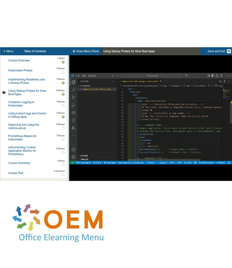Click Spaces: 2 in status bar

[163, 163]
